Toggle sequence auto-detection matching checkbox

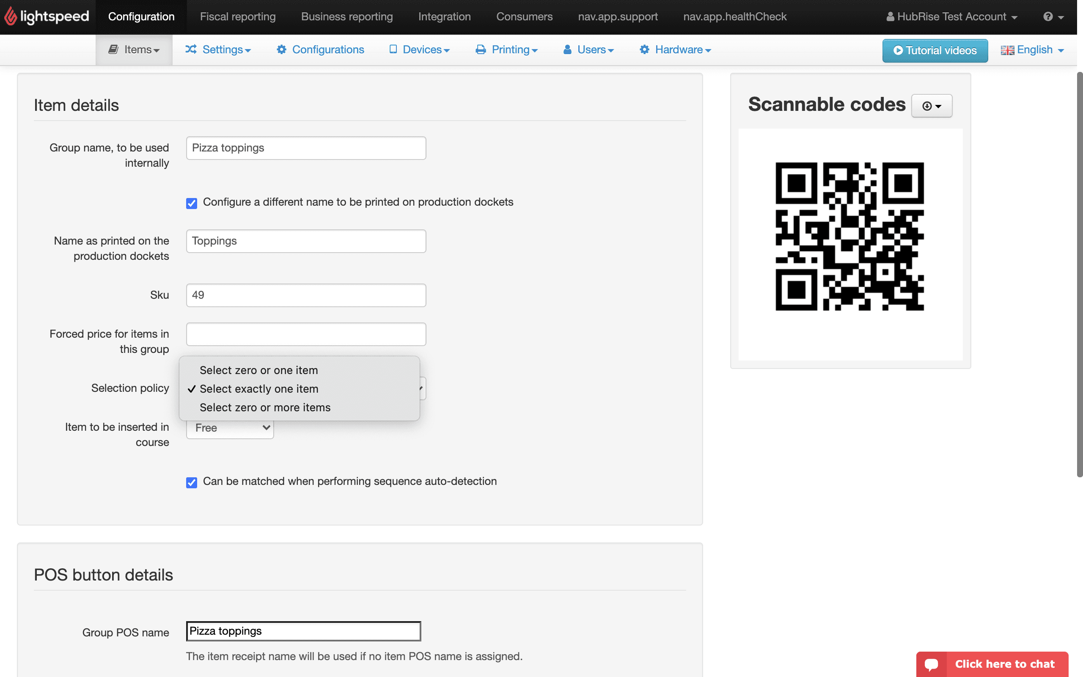pyautogui.click(x=192, y=482)
